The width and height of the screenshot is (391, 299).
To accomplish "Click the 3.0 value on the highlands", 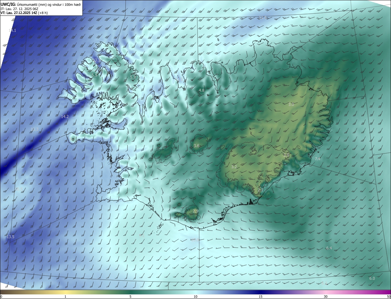I will (x=291, y=104).
